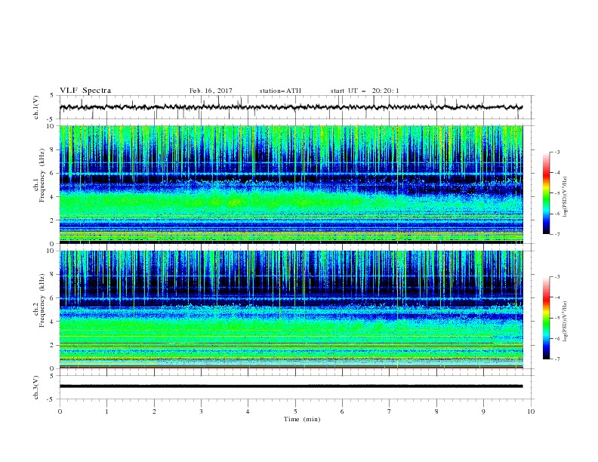Screen dimensions: 598x462
Task: Click the time axis tick label "5"
Action: point(295,411)
